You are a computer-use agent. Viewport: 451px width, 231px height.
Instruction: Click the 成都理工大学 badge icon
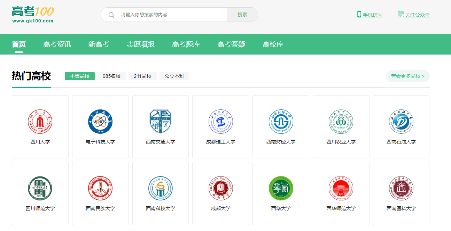[220, 121]
